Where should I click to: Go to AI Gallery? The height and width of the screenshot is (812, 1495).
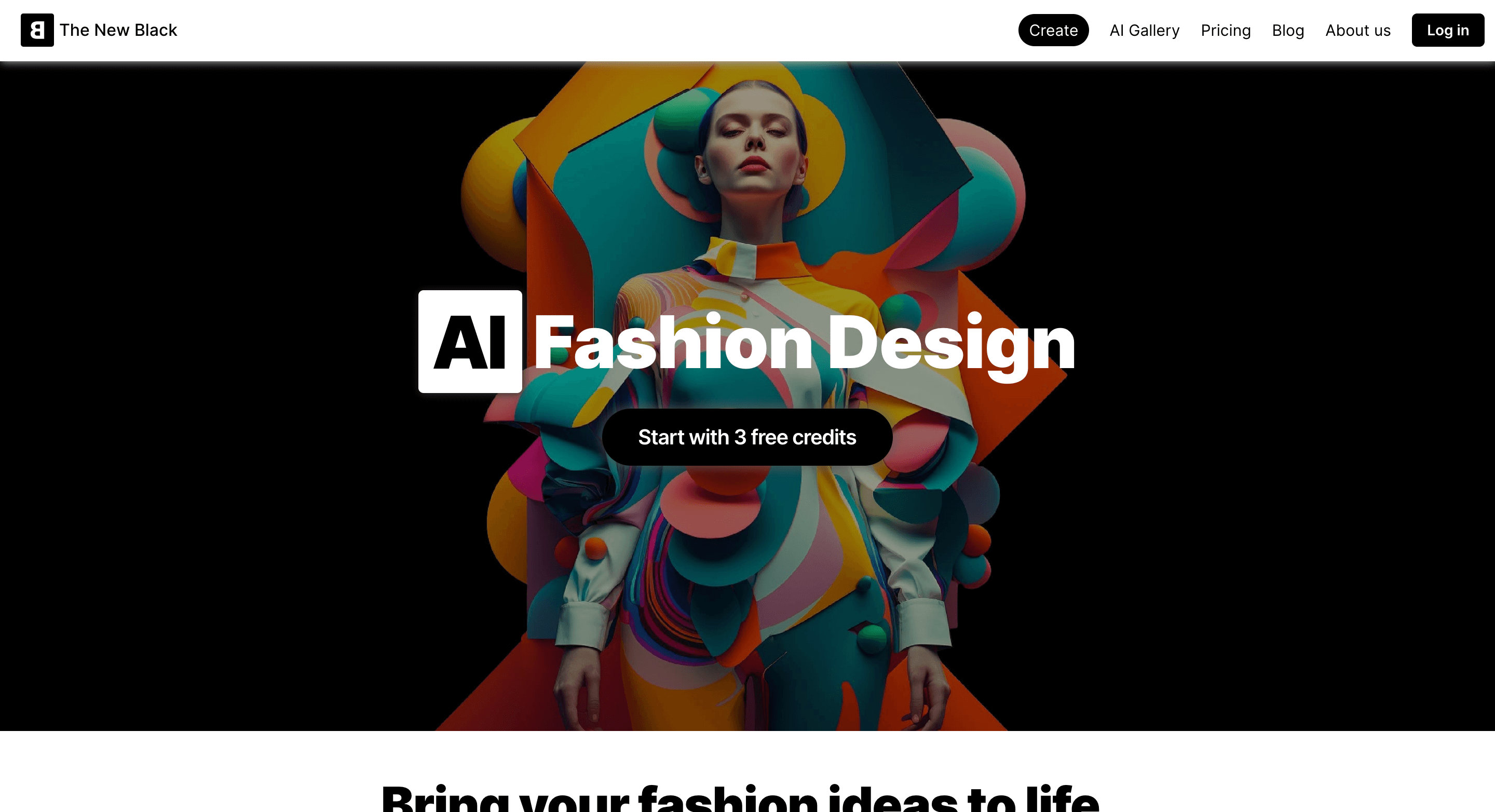coord(1145,30)
